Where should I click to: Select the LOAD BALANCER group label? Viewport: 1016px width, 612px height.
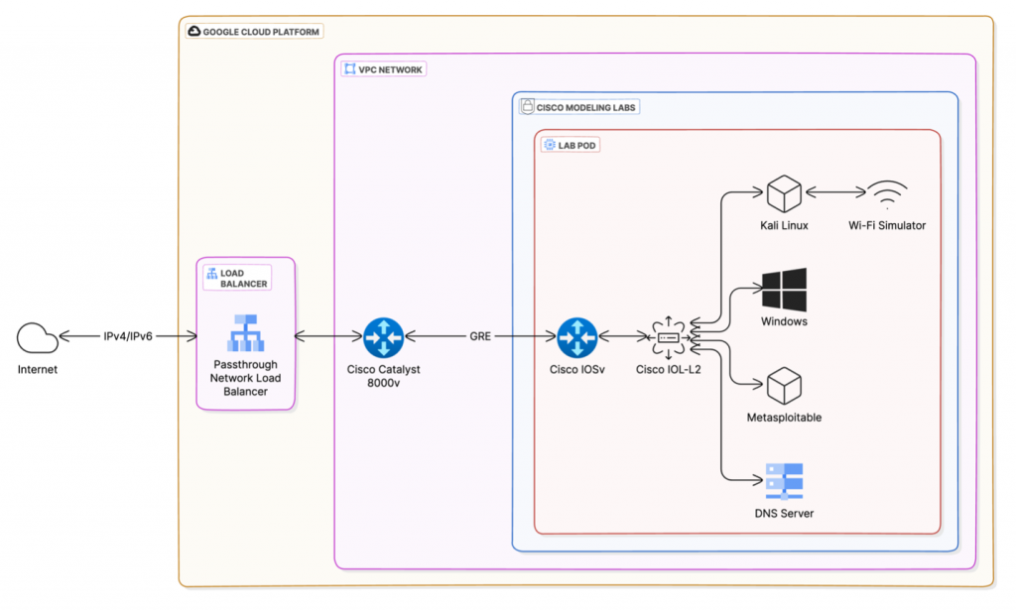point(238,278)
